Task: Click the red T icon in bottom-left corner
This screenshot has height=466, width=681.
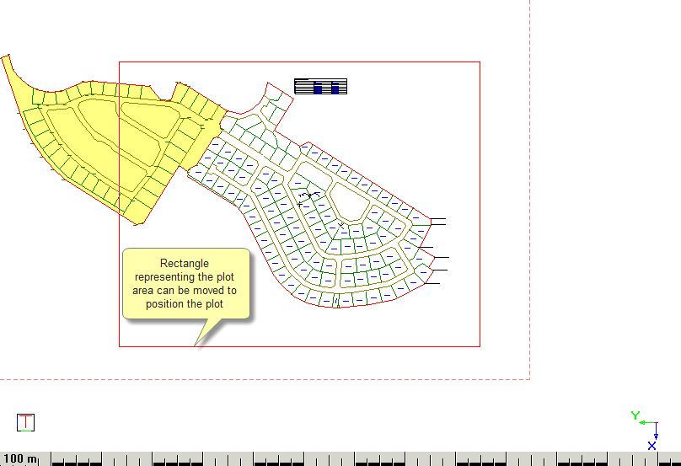Action: 26,422
